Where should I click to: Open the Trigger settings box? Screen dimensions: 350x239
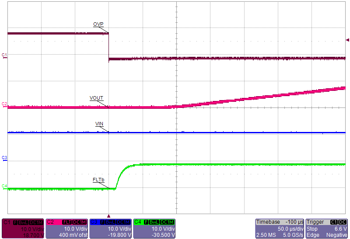pyautogui.click(x=327, y=229)
